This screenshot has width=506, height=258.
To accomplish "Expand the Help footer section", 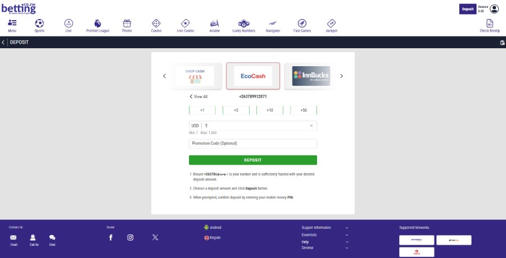I will click(x=325, y=242).
